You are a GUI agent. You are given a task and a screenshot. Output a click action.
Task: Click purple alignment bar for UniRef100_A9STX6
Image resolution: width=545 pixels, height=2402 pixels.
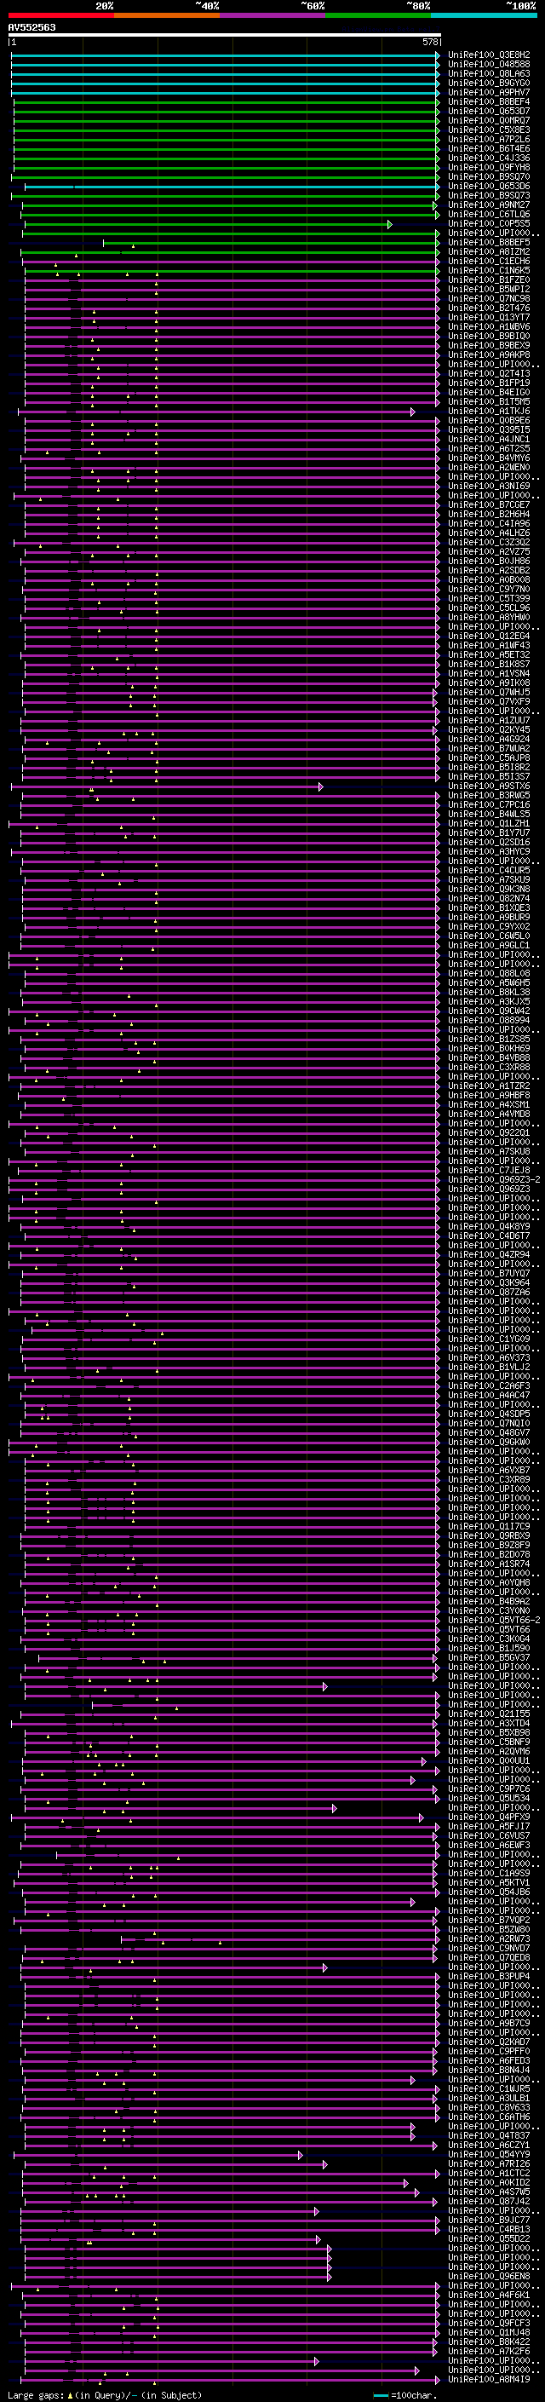[x=167, y=787]
